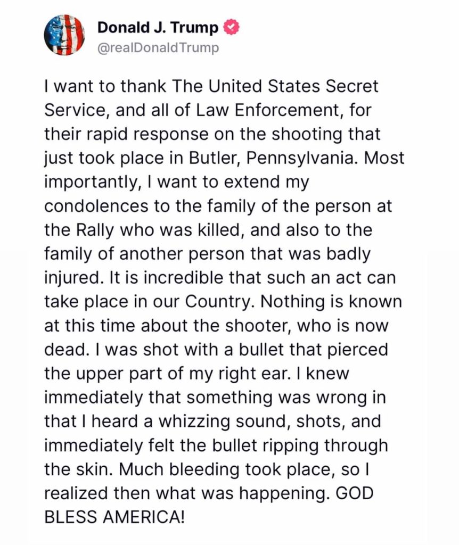Viewport: 459px width, 545px height.
Task: Open the Donald J. Trump display name
Action: [x=158, y=27]
